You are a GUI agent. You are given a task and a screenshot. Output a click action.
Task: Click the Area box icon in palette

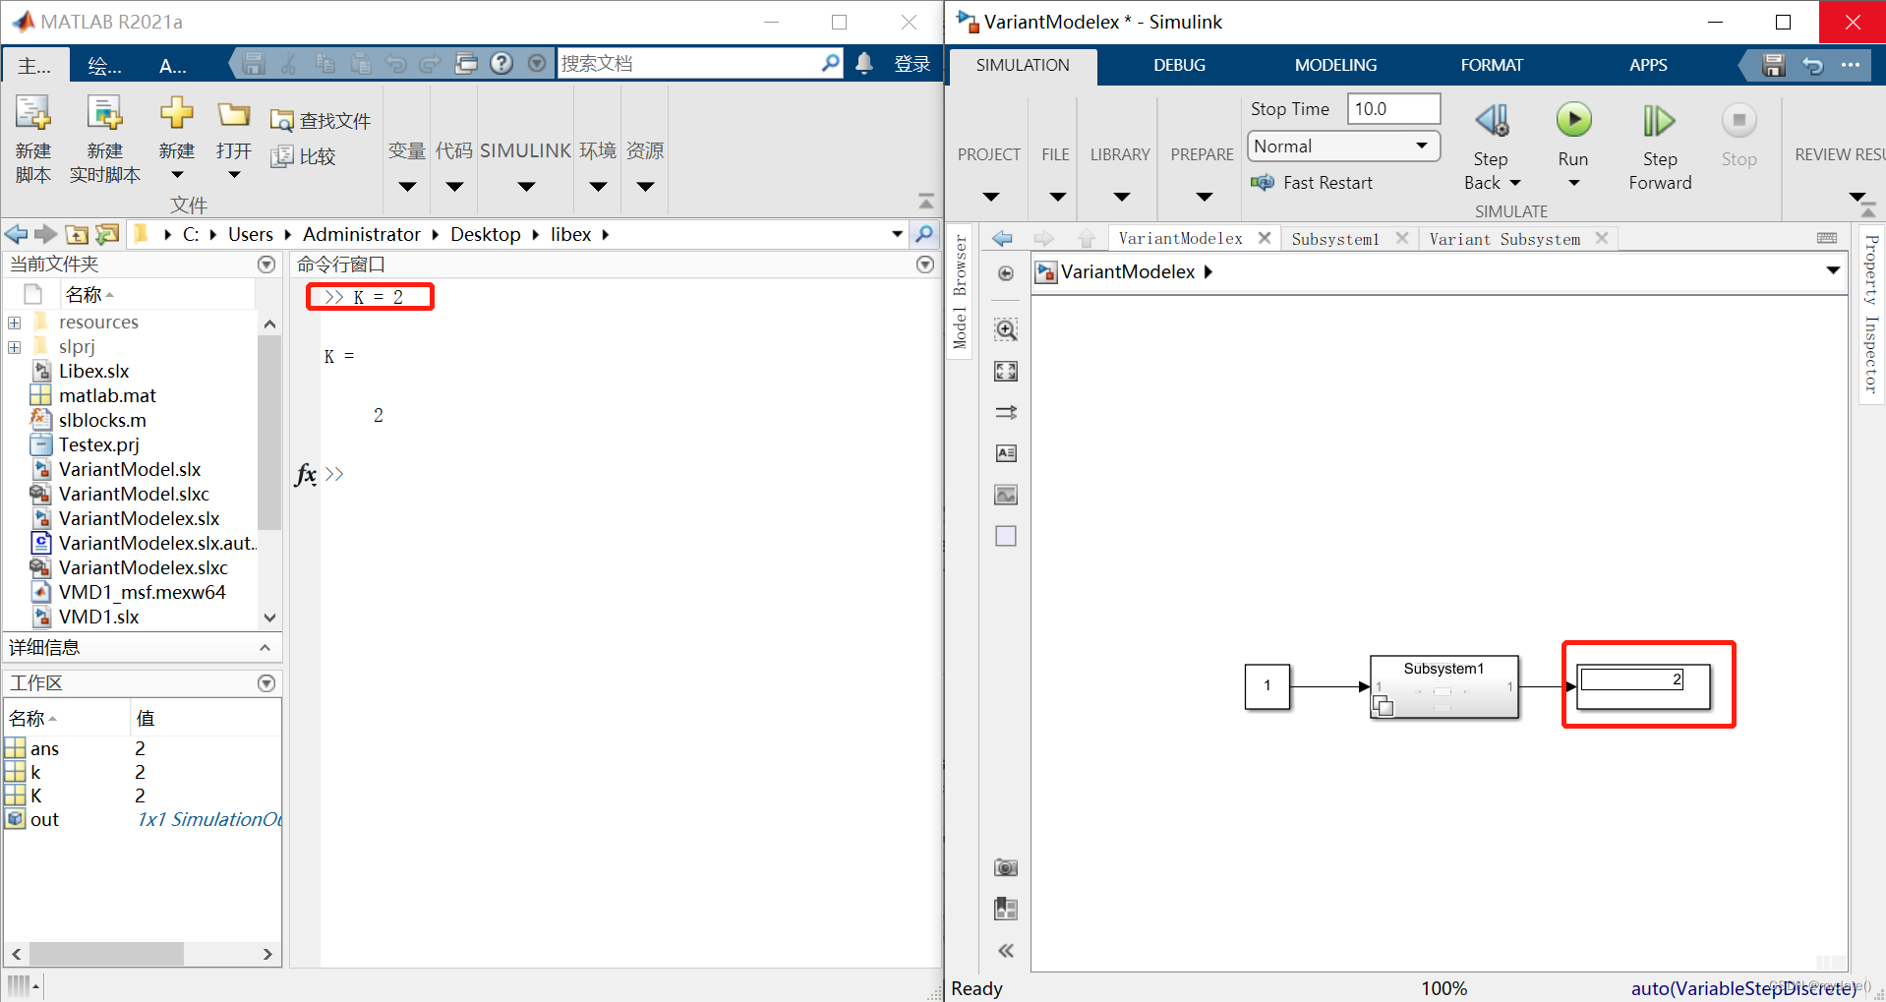coord(1006,536)
